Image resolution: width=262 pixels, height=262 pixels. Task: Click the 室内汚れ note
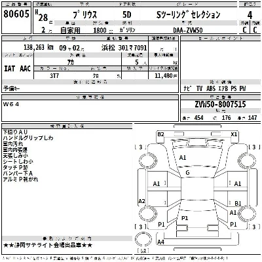tap(12, 144)
